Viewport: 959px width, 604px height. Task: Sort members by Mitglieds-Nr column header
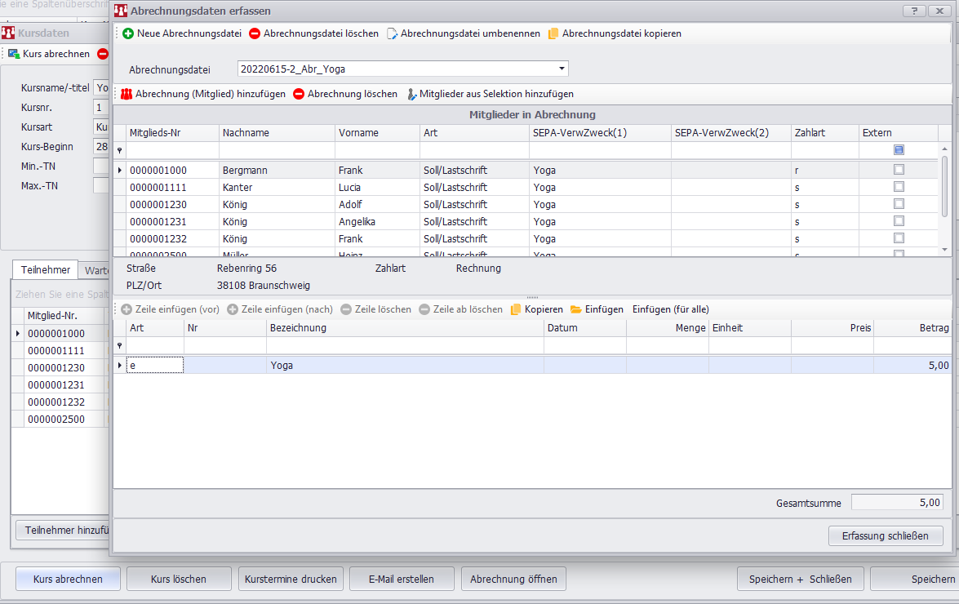coord(171,132)
